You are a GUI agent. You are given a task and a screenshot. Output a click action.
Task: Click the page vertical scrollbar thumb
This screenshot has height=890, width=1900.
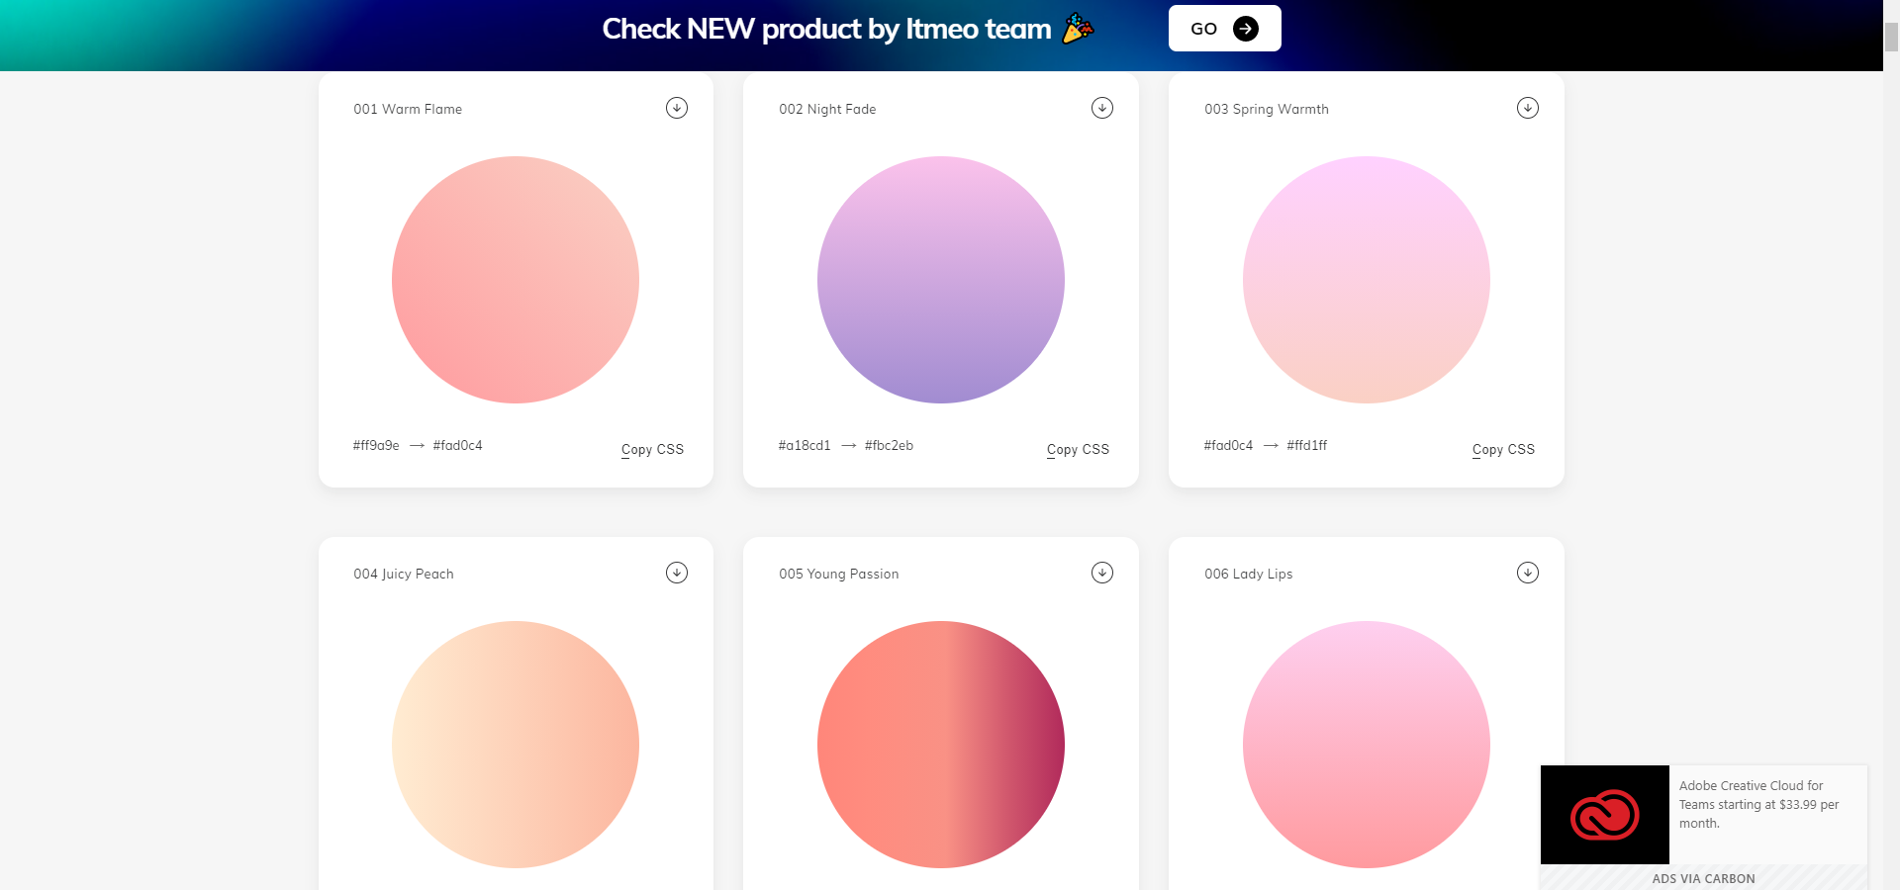[x=1891, y=37]
